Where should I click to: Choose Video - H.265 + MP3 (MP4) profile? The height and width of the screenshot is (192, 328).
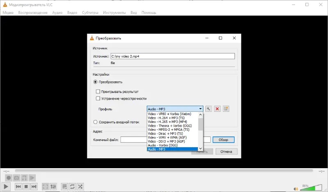tap(172, 122)
